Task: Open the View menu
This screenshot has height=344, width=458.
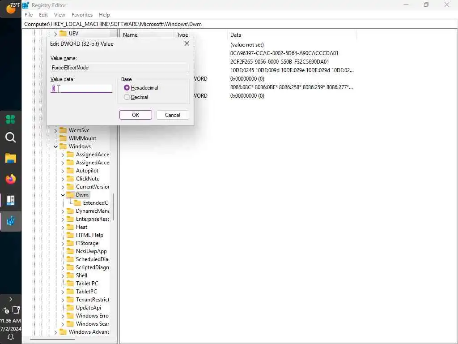Action: point(59,15)
